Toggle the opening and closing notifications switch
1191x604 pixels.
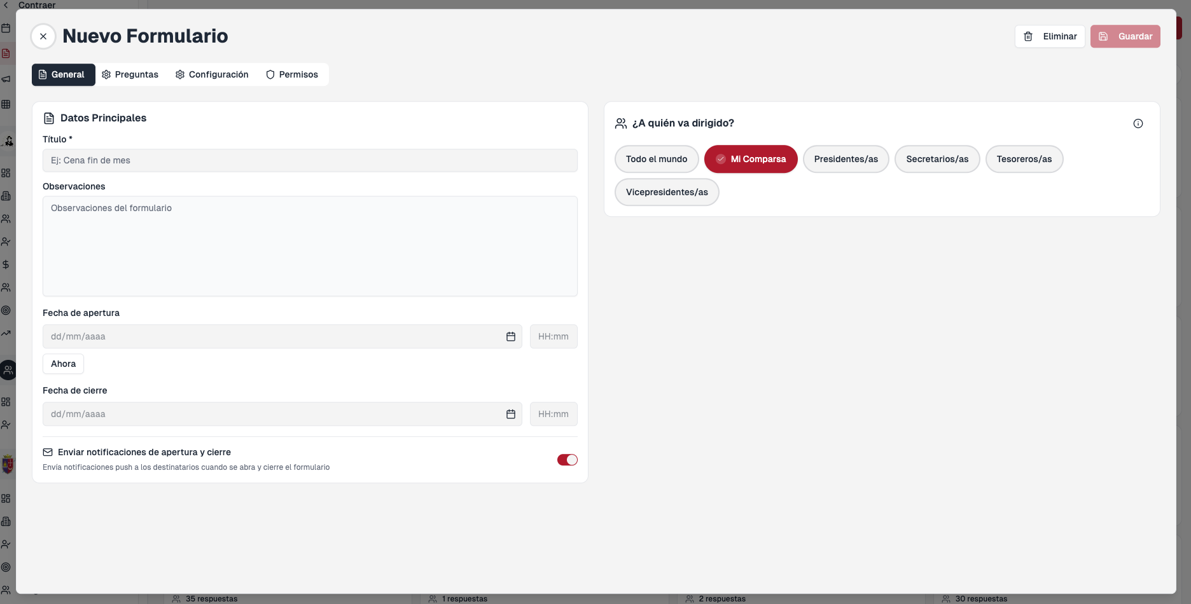tap(568, 460)
